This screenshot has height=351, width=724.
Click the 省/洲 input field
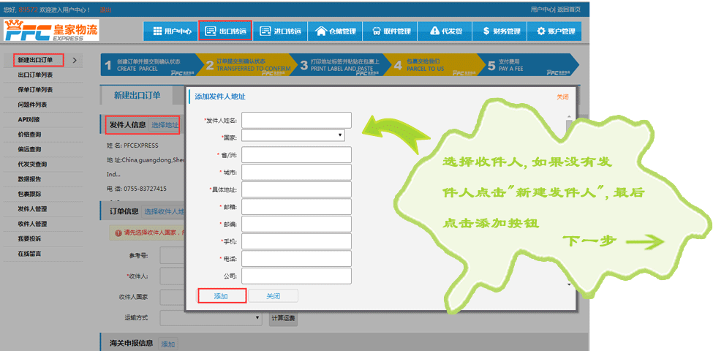pyautogui.click(x=296, y=155)
